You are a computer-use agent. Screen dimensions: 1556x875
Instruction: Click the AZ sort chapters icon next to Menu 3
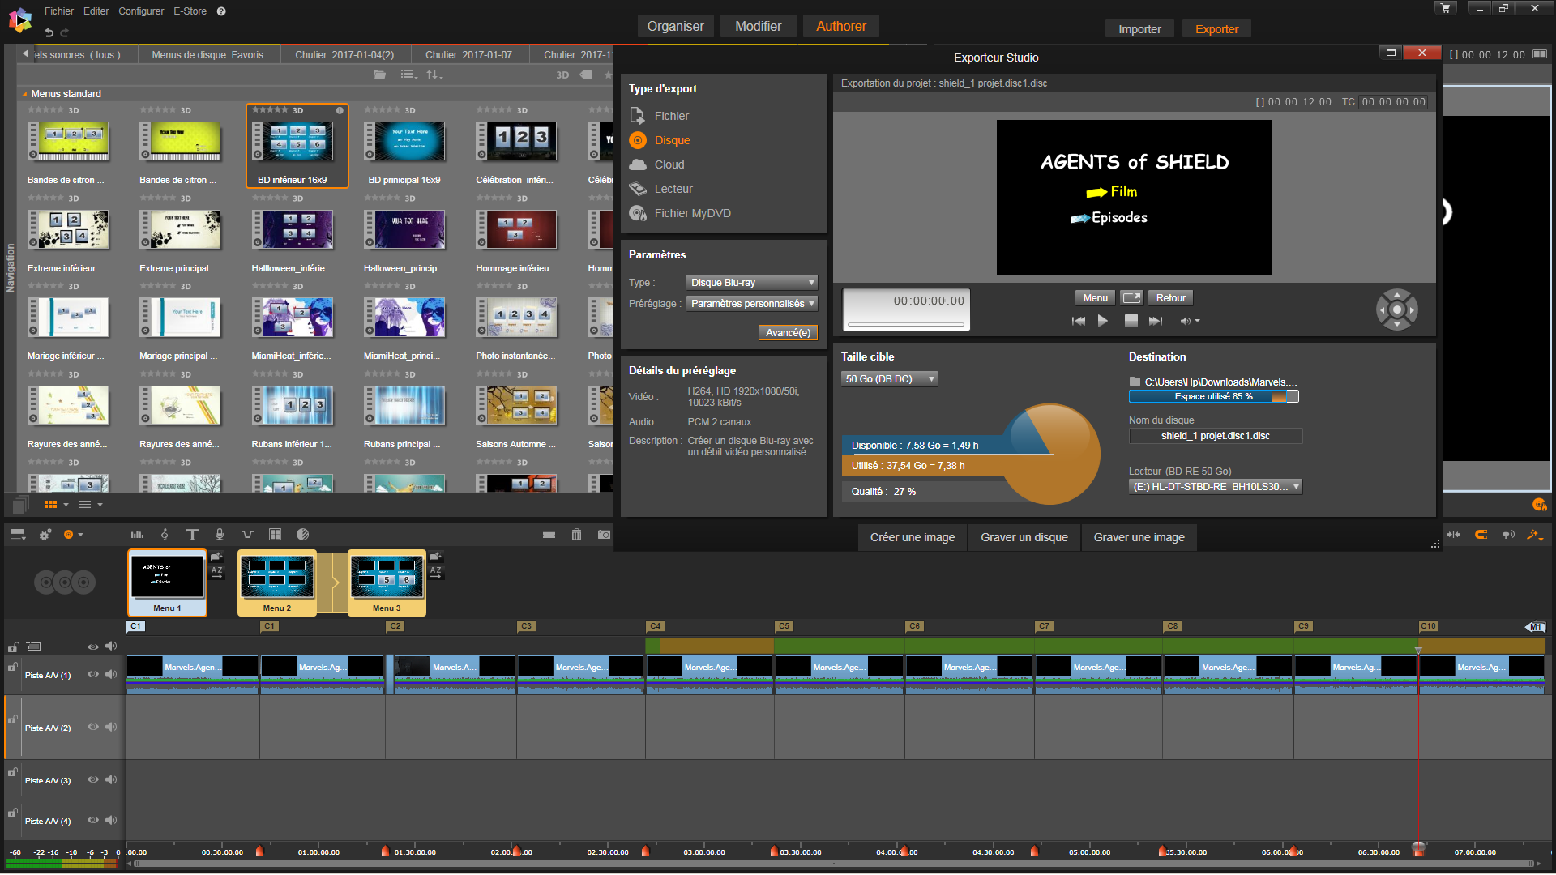click(x=436, y=571)
